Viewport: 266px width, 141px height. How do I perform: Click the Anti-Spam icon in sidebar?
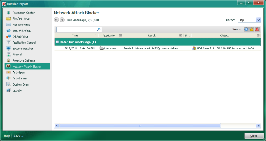(8, 72)
